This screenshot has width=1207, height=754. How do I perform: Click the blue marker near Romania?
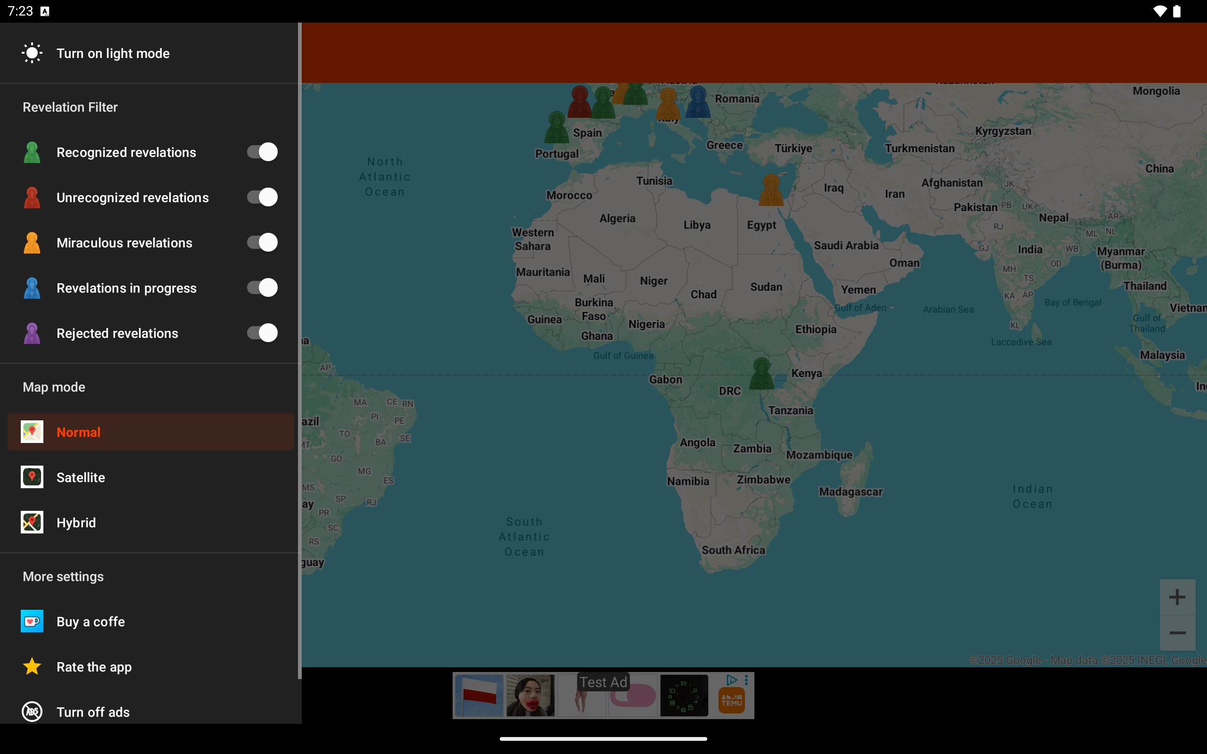click(x=698, y=102)
